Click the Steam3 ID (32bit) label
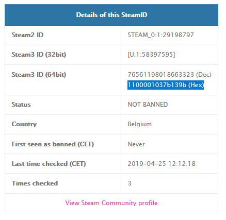The image size is (226, 220). (x=39, y=55)
